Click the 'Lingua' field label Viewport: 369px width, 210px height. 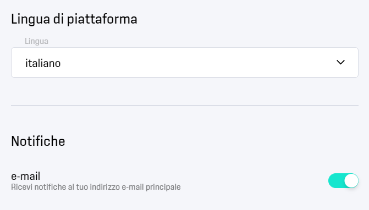[x=36, y=41]
